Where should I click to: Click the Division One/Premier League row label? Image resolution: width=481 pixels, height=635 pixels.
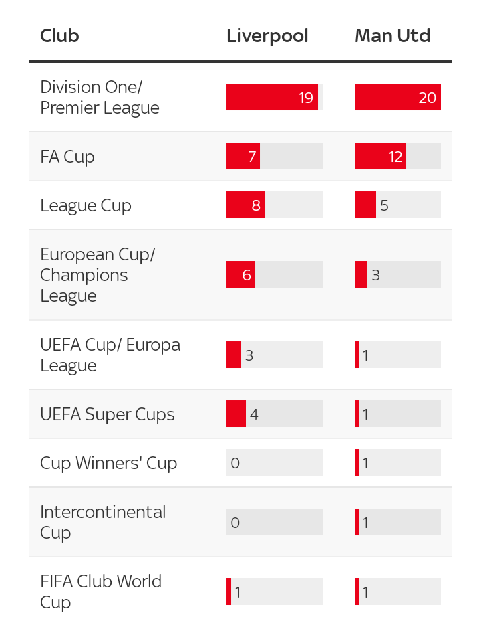point(100,97)
